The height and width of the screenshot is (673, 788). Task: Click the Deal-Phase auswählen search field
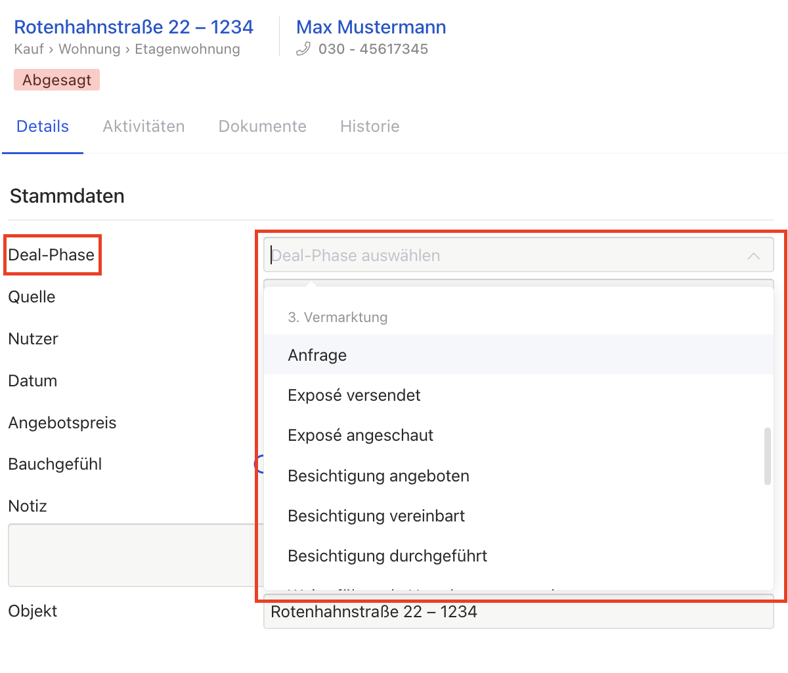pyautogui.click(x=499, y=256)
